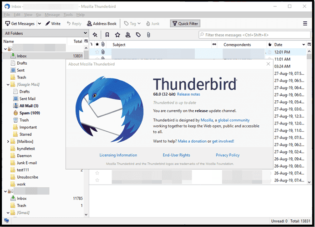315x227 pixels.
Task: Click the read status glasses column icon
Action: (214, 45)
